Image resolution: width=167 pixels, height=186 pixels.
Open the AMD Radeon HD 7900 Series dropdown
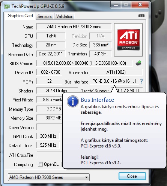pos(49,177)
